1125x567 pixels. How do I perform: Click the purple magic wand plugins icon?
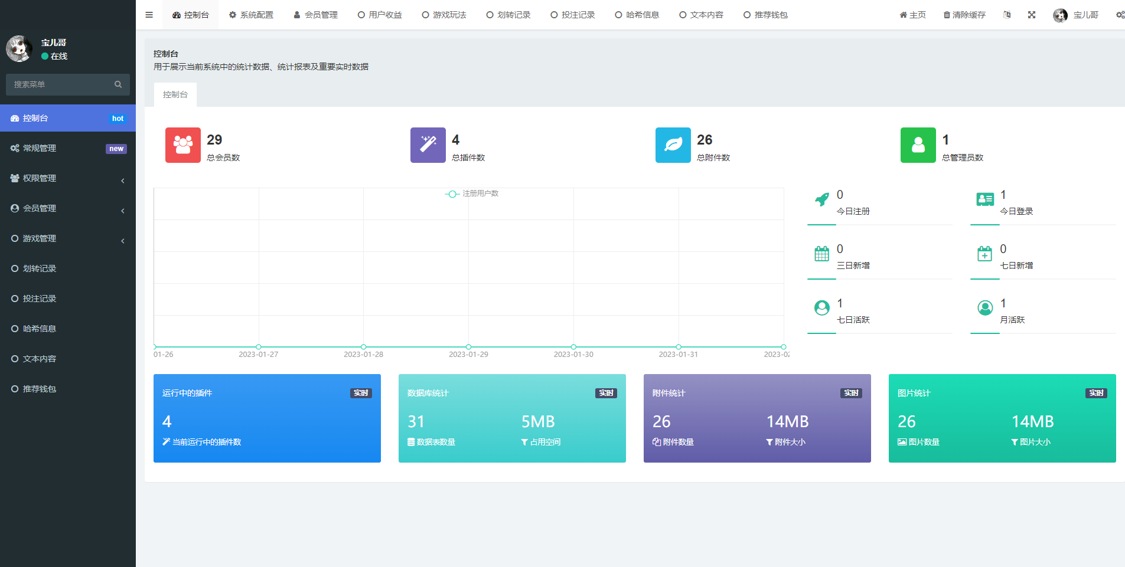[428, 145]
